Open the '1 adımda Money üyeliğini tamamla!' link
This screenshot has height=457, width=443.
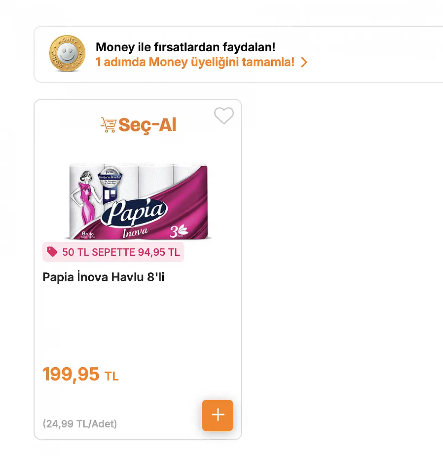pos(195,62)
